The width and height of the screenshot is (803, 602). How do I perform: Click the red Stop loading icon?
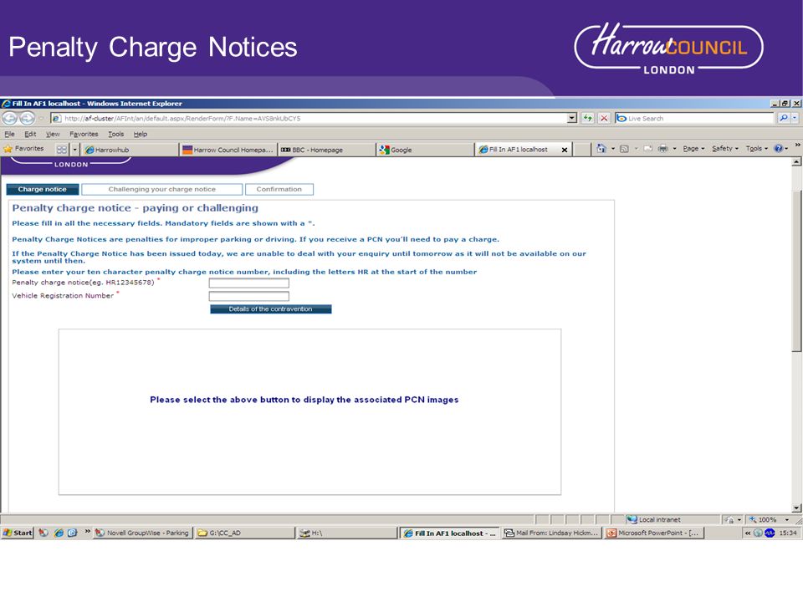pyautogui.click(x=604, y=118)
